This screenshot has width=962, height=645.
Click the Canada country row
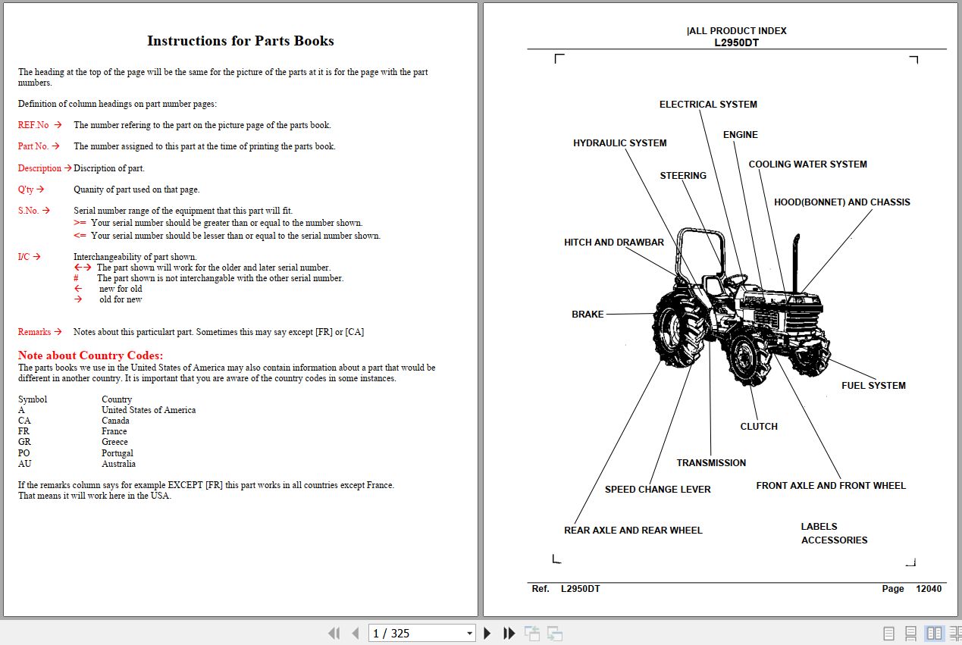pos(74,421)
